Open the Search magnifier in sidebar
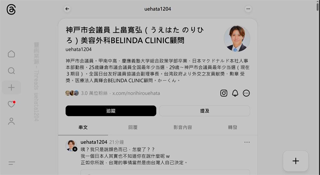This screenshot has width=320, height=175. tap(11, 71)
